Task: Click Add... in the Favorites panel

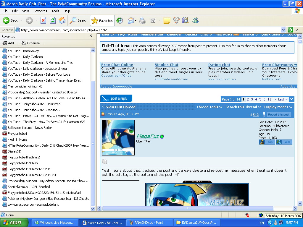Action: tap(10, 43)
